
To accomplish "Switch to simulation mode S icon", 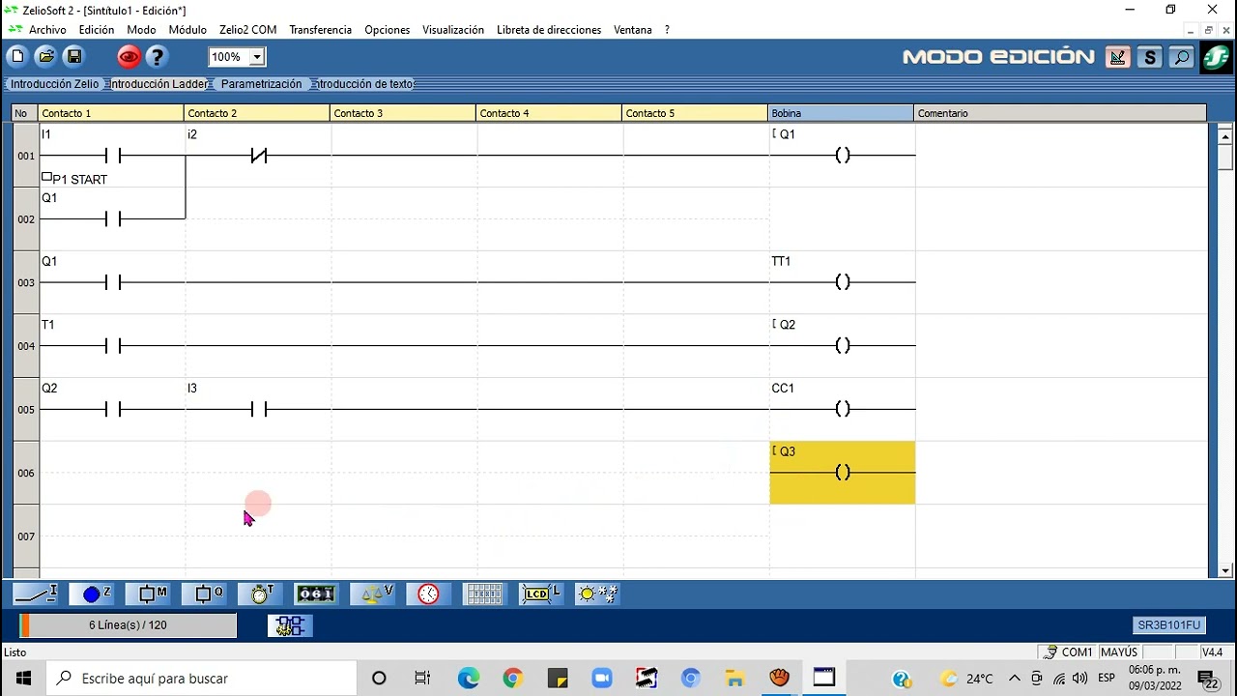I will click(x=1149, y=57).
